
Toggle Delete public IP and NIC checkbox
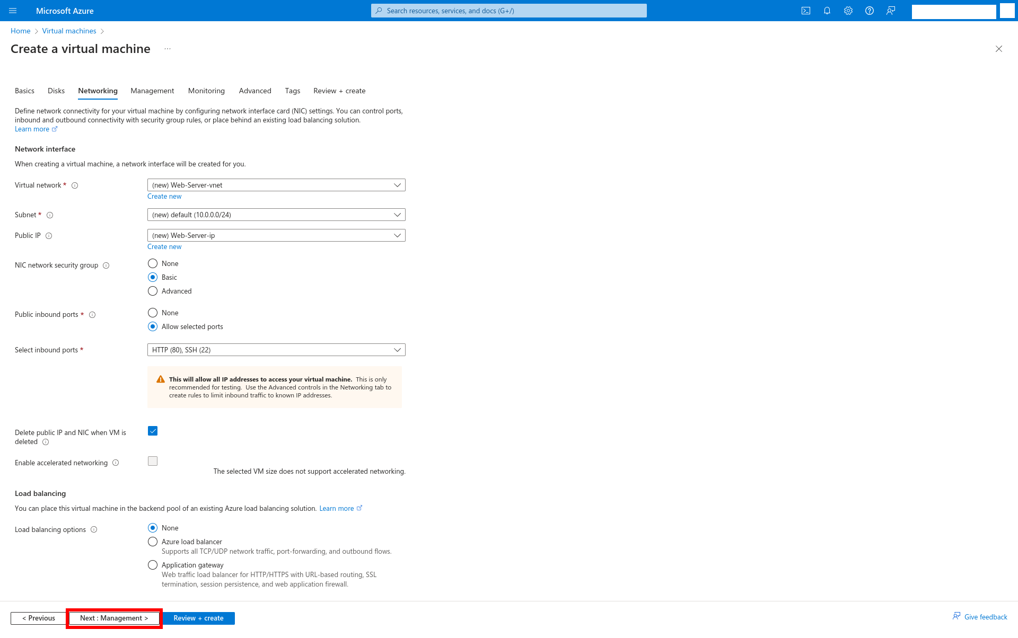tap(153, 431)
